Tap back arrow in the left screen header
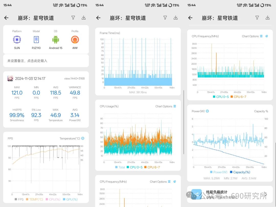Screen dimensions: 276x207 pos(6,18)
